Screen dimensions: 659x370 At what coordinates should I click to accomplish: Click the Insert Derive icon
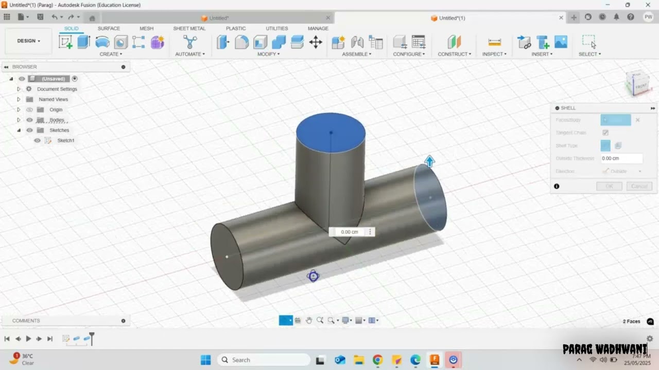pyautogui.click(x=524, y=42)
